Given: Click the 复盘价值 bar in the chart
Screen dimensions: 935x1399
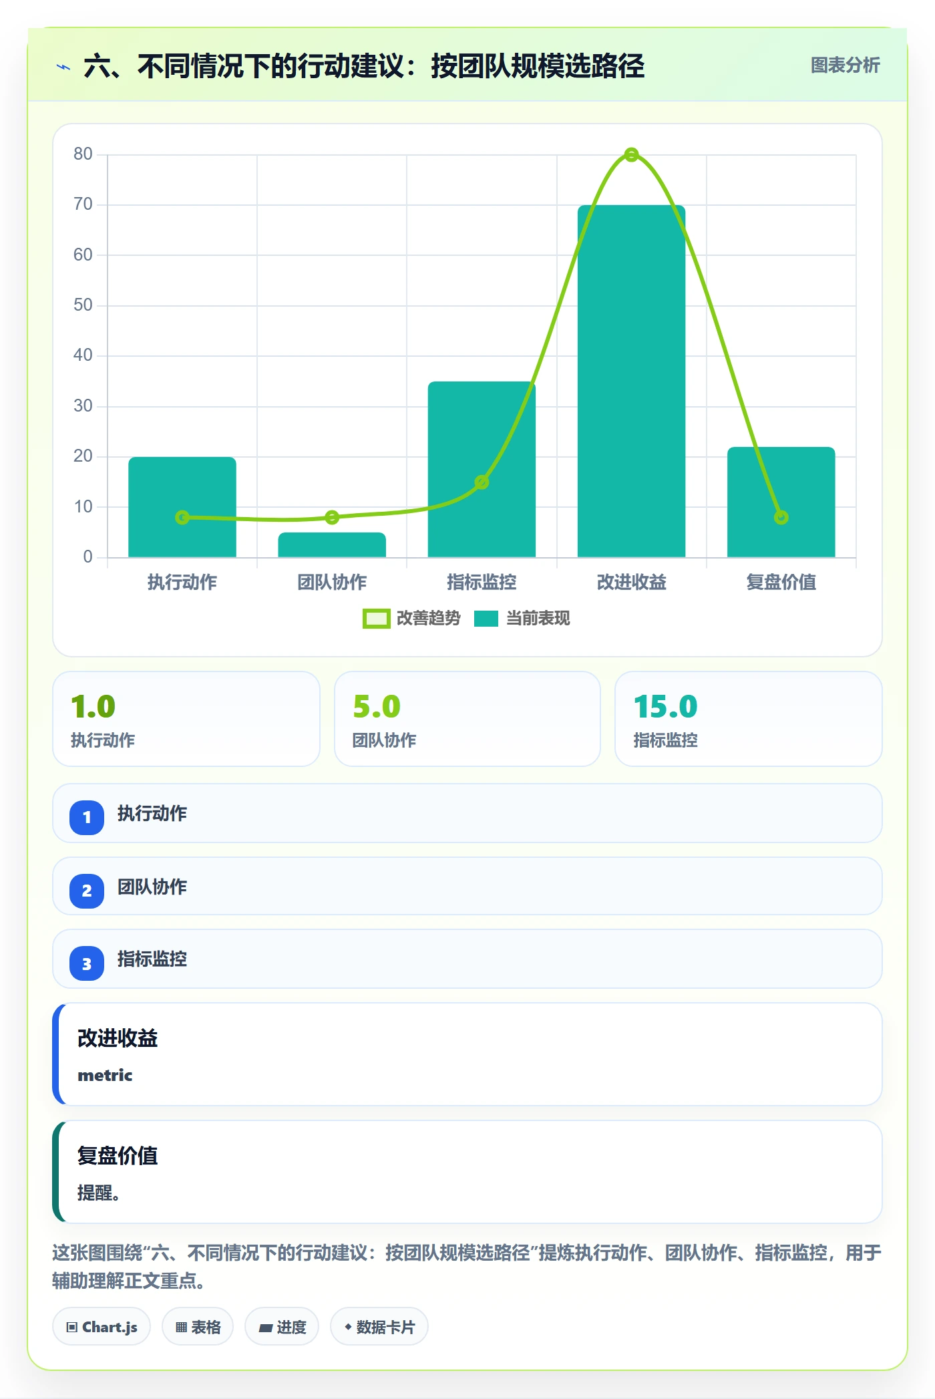Looking at the screenshot, I should [781, 502].
